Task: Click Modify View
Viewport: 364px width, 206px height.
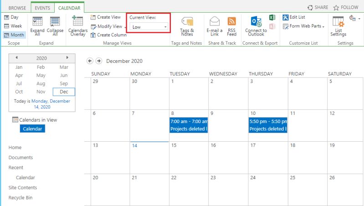Action: tap(107, 26)
